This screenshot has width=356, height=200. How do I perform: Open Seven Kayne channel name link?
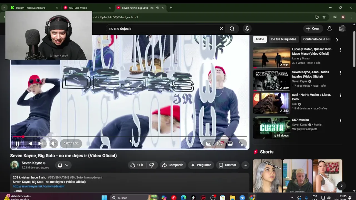point(32,163)
